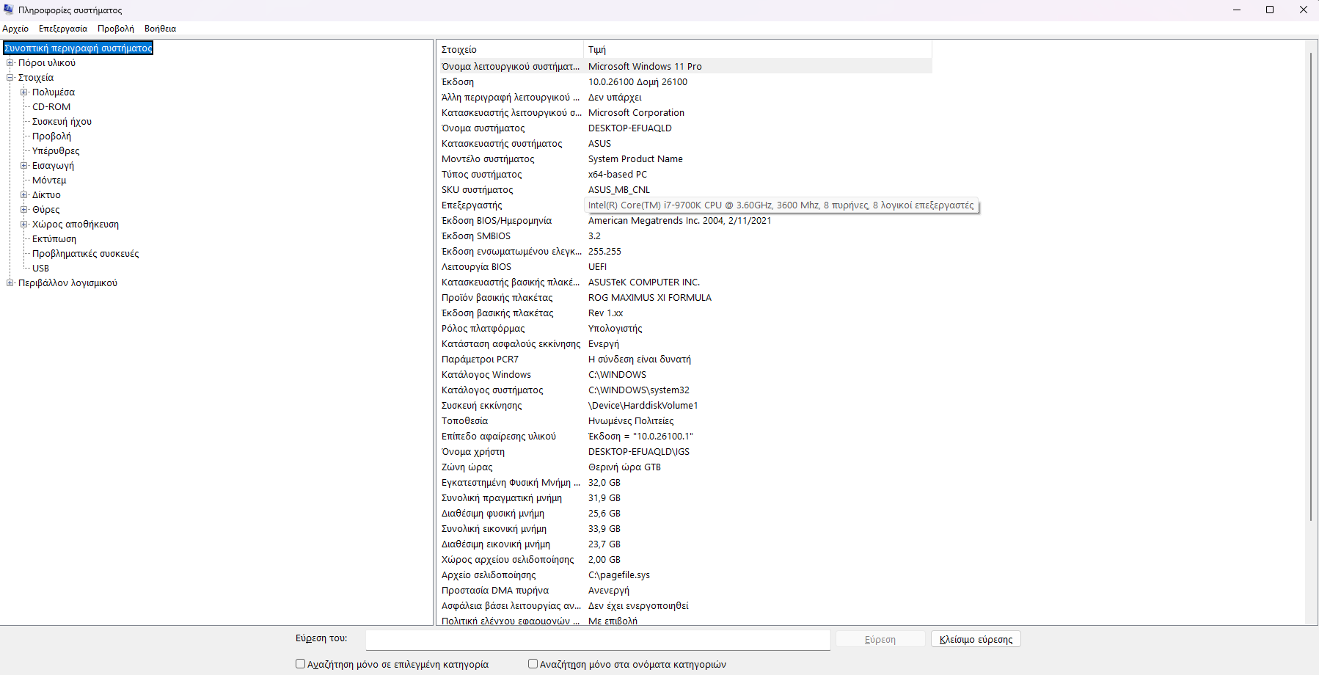
Task: Open the Επεξεργασία menu
Action: [x=63, y=29]
